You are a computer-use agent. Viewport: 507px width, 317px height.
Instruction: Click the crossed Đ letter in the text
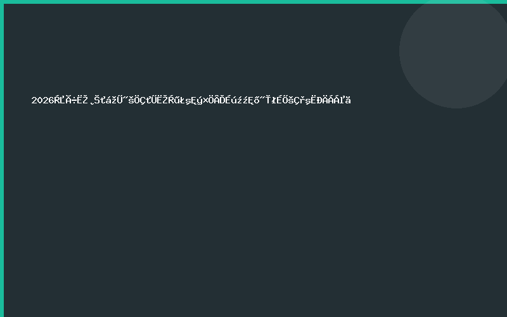click(x=319, y=100)
